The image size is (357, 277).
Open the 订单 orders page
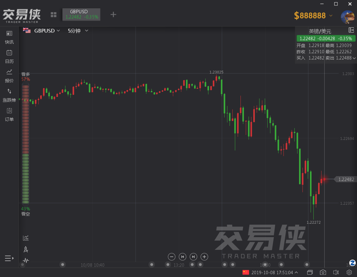[x=9, y=115]
